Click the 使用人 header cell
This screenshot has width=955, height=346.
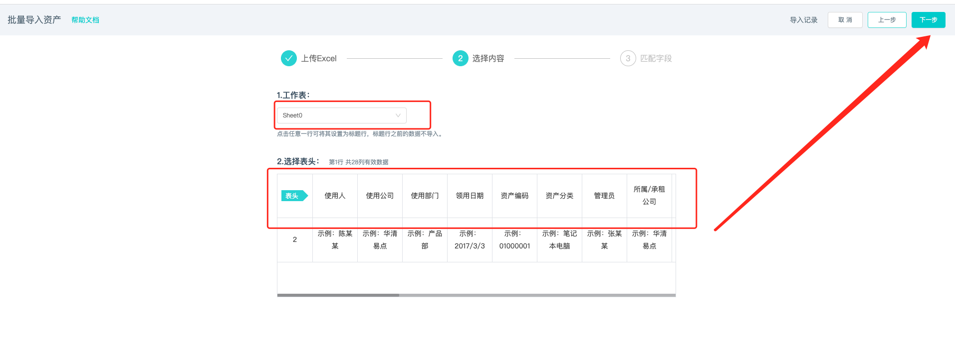(x=335, y=196)
